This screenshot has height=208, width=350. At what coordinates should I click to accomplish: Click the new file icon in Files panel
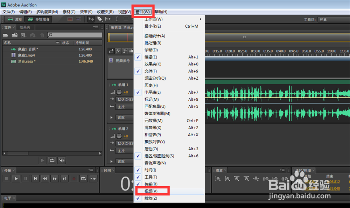[23, 35]
